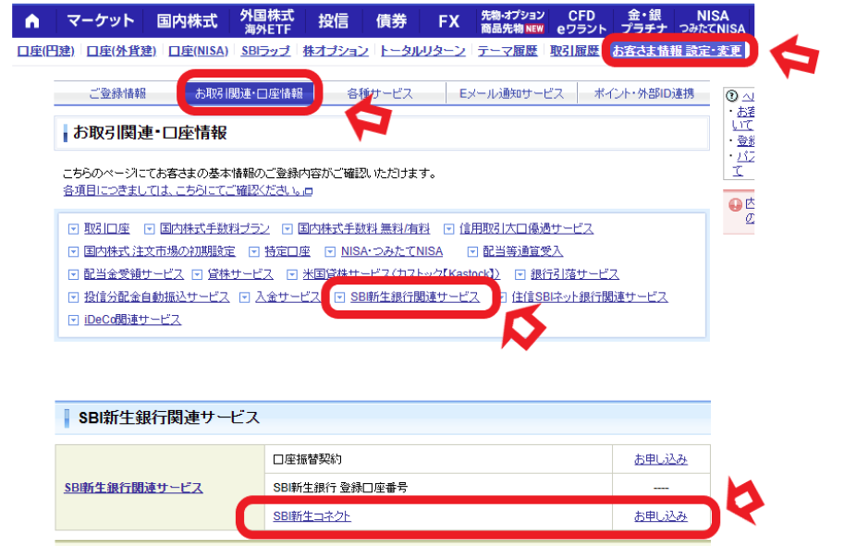The width and height of the screenshot is (844, 557).
Task: Open the 口座(外貨建) link
Action: (x=121, y=51)
